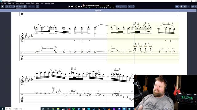This screenshot has height=110, width=197.
Task: Open the Tools menu
Action: coord(33,3)
